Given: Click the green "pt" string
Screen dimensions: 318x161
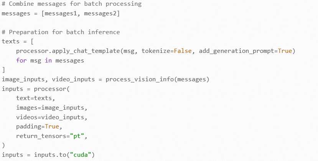Looking at the screenshot, I should click(x=77, y=136).
